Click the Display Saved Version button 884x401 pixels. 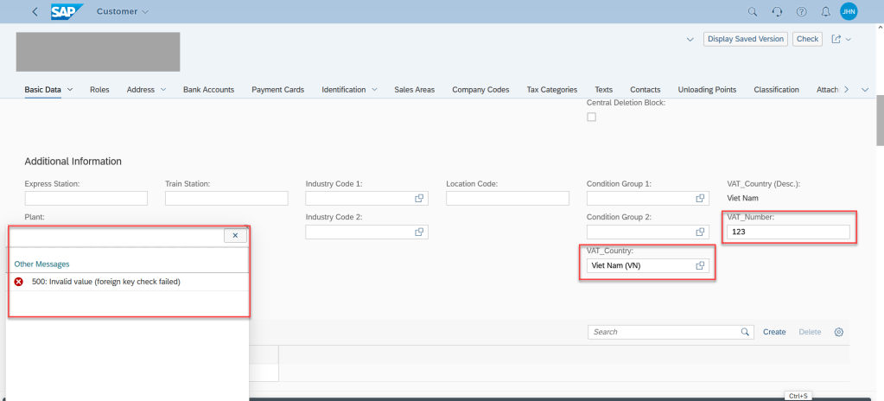tap(746, 39)
